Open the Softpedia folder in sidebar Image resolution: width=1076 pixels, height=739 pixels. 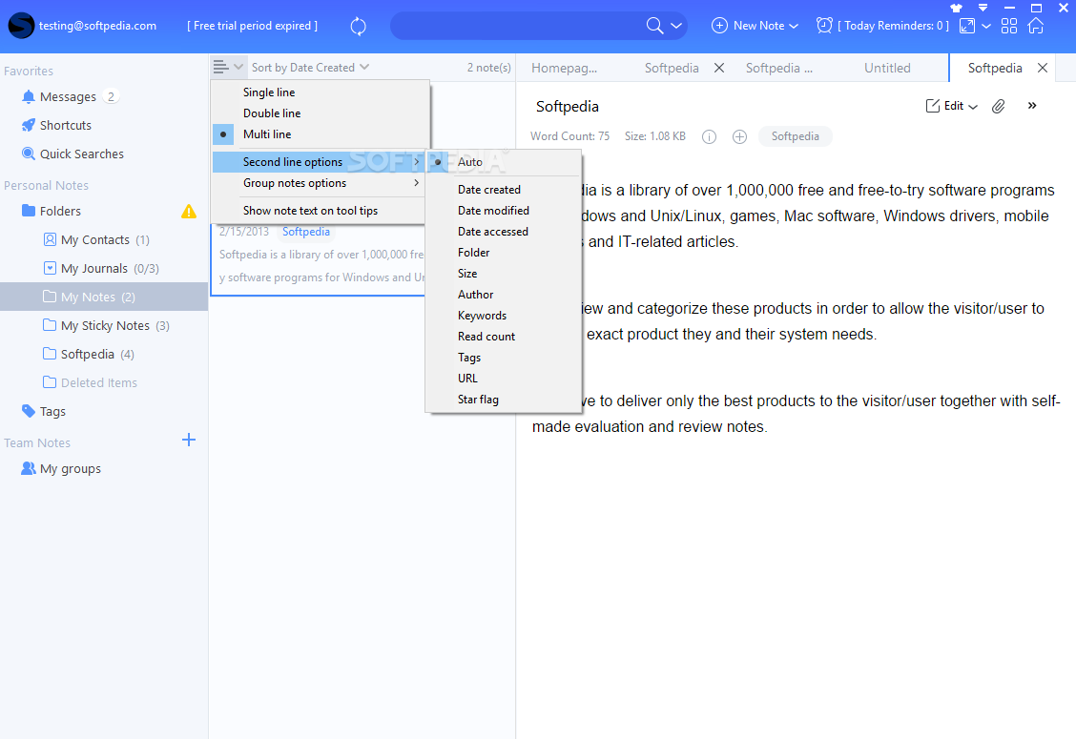click(x=89, y=354)
